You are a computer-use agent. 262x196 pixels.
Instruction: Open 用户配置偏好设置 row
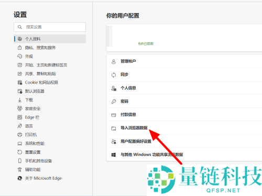click(x=184, y=141)
